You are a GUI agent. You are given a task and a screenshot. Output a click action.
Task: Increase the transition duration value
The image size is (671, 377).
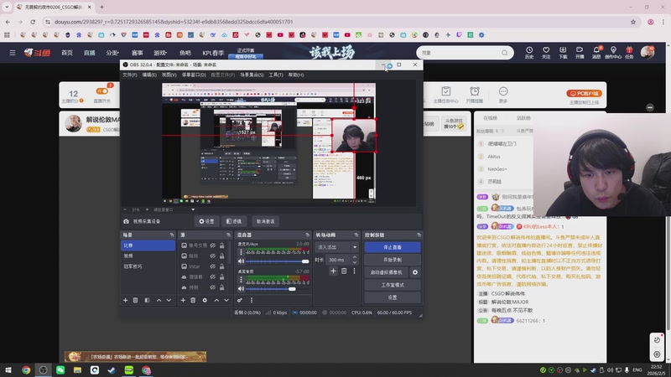point(354,257)
